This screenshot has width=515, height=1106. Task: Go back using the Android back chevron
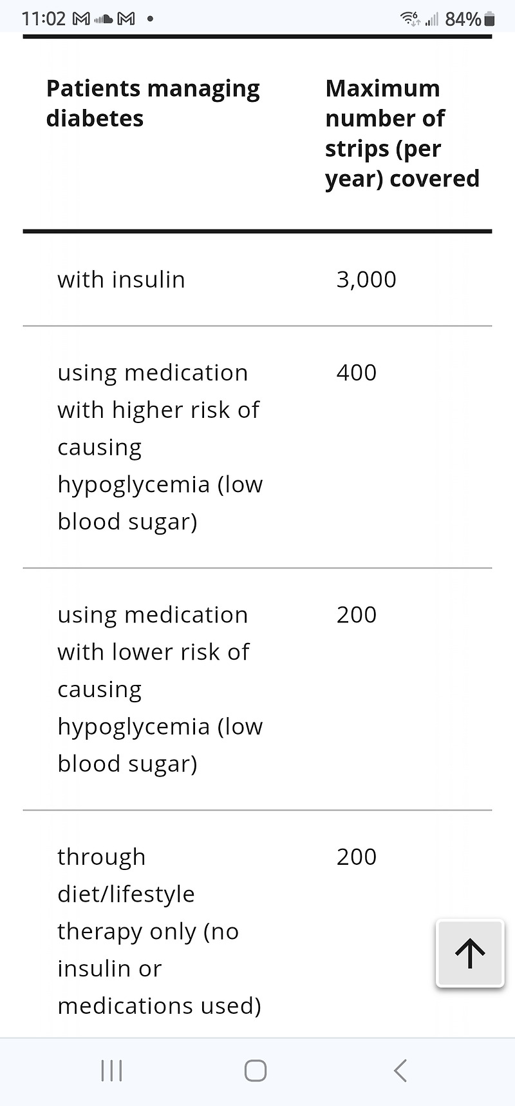[400, 1071]
